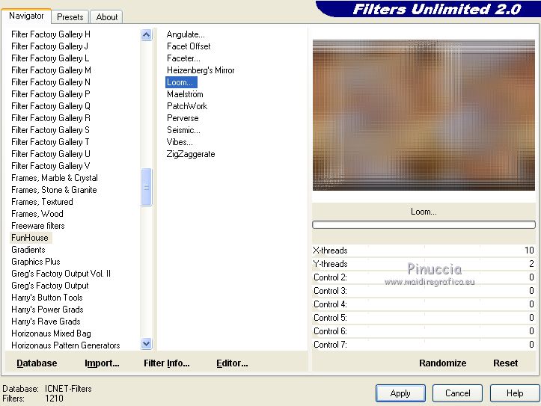Screen dimensions: 541x406
Task: Select the Perverse filter
Action: point(183,118)
